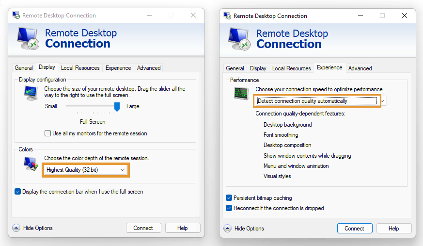The height and width of the screenshot is (246, 423).
Task: Click the Performance graph monitor icon
Action: (x=241, y=94)
